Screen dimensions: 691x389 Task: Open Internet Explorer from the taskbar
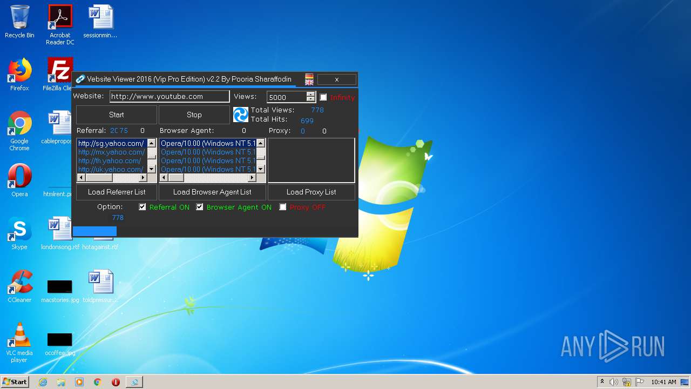click(x=43, y=382)
